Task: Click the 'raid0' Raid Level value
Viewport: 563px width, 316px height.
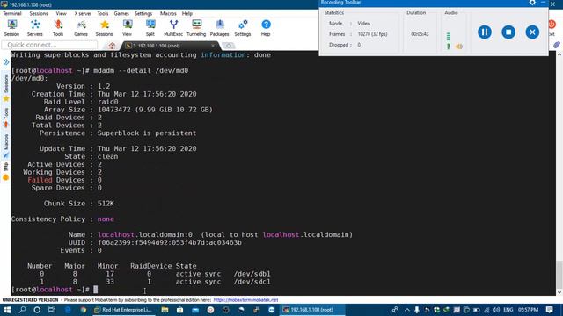Action: click(x=107, y=102)
